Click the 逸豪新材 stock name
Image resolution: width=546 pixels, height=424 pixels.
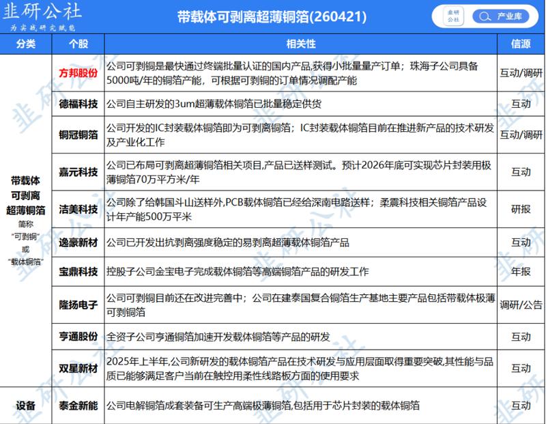[x=78, y=242]
